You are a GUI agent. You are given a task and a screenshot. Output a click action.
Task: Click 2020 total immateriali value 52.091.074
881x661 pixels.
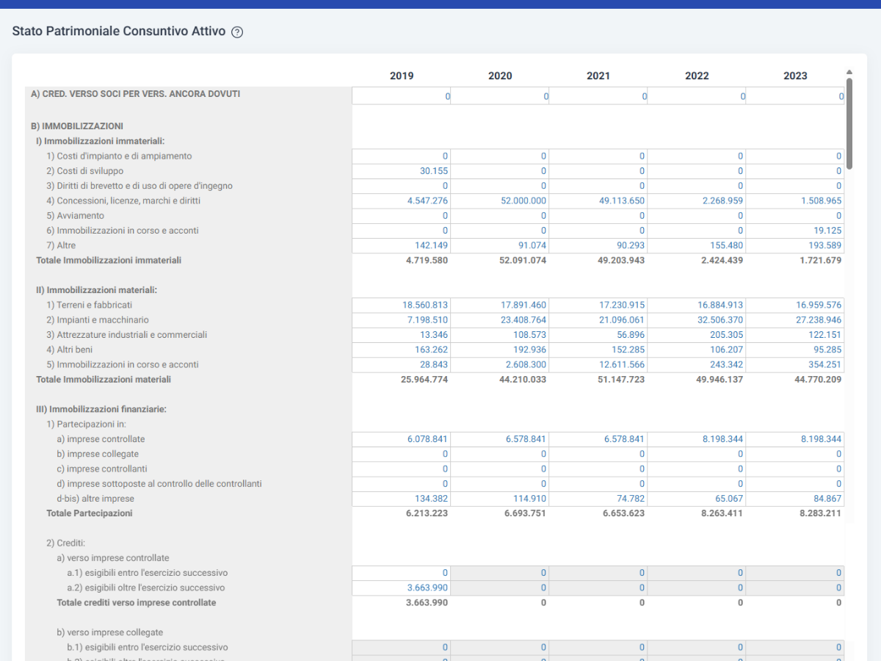point(523,260)
